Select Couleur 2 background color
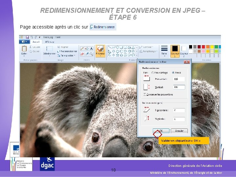The height and width of the screenshot is (177, 236). 184,51
